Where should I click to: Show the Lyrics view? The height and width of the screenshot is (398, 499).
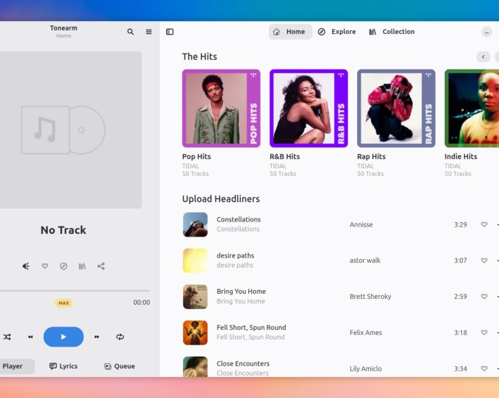click(x=64, y=366)
